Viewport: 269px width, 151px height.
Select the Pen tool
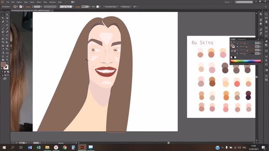[x=3, y=22]
